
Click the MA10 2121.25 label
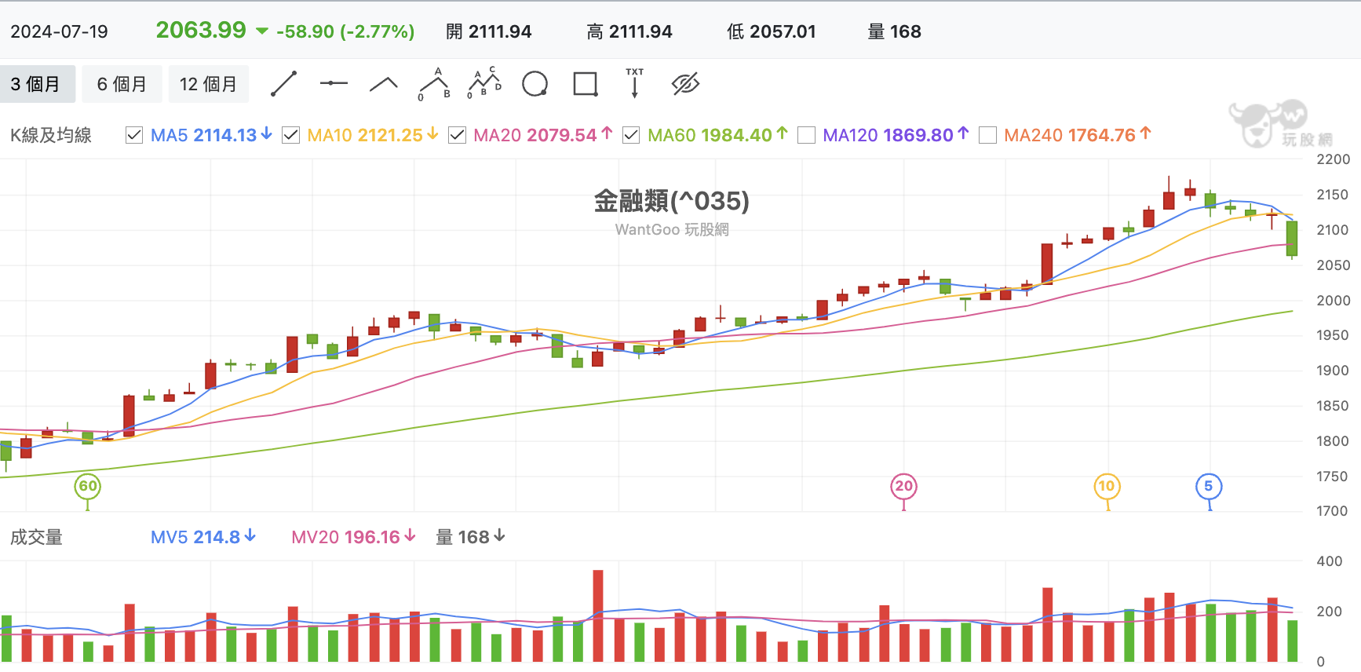pos(373,135)
